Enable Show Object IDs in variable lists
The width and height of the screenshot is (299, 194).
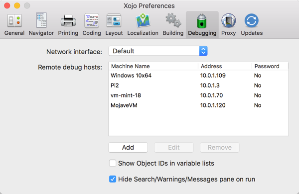(113, 163)
